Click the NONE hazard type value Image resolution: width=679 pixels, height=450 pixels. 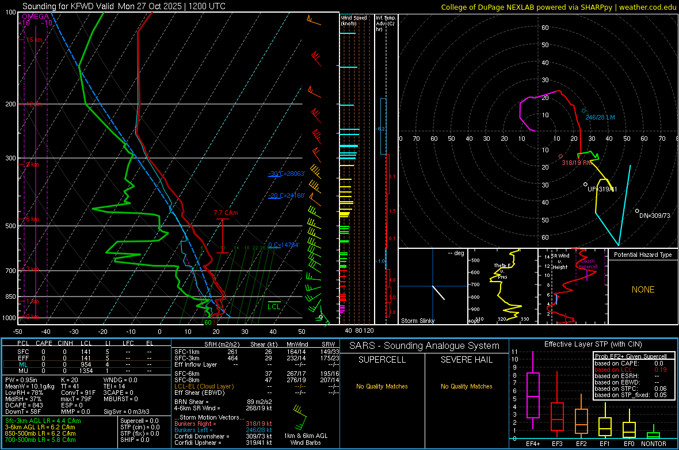click(x=643, y=290)
